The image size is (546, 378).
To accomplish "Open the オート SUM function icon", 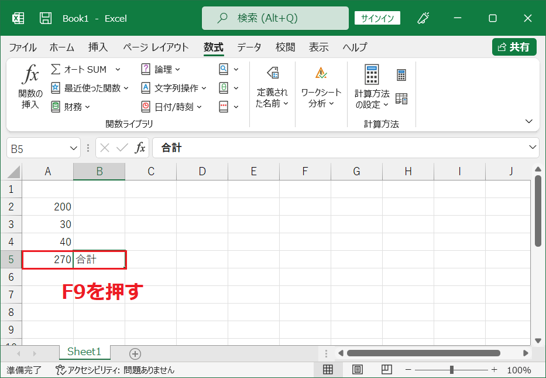I will tap(76, 69).
